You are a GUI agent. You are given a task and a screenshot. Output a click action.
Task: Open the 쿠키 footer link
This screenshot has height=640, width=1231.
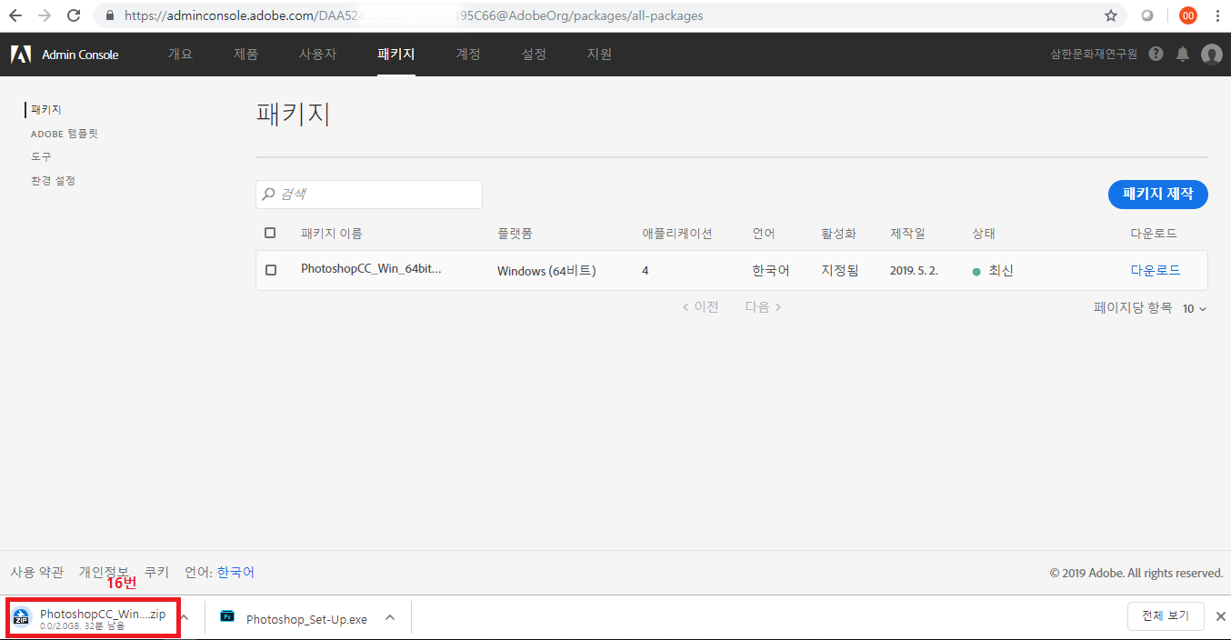click(156, 572)
